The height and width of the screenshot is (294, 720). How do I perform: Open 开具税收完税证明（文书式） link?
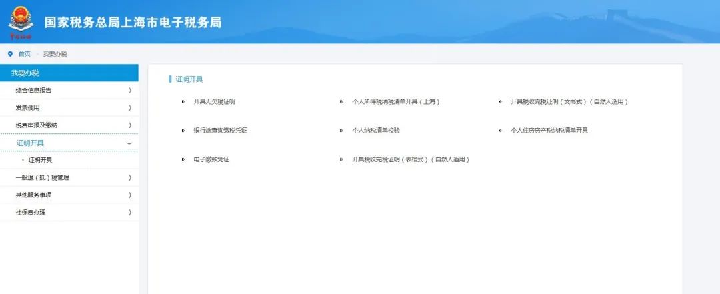point(569,102)
